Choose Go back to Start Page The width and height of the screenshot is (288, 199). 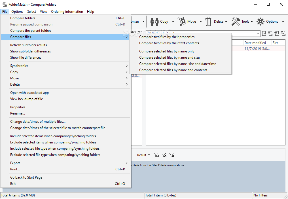click(65, 177)
